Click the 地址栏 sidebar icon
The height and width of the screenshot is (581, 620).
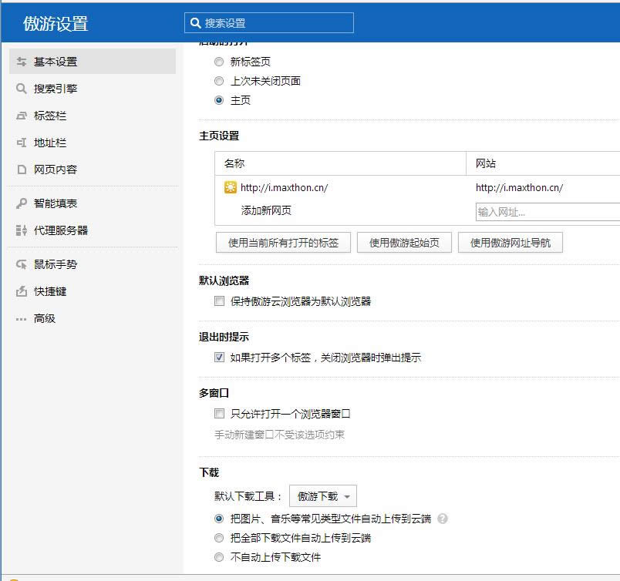(22, 143)
